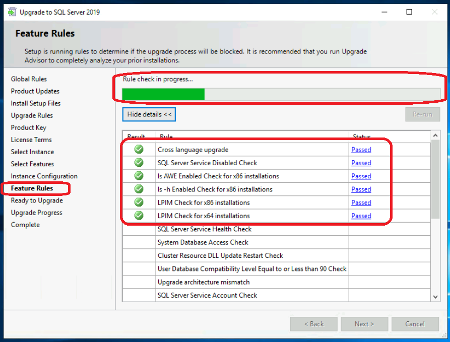This screenshot has width=450, height=342.
Task: Select 'Cluster Resource DLL Update Restart Check' row
Action: (276, 255)
